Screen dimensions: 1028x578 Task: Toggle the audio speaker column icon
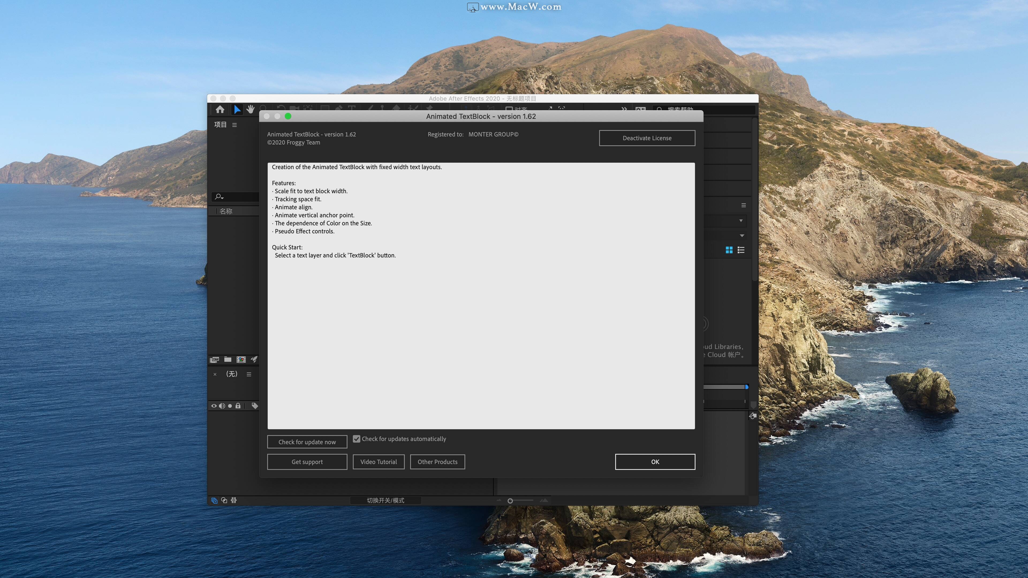pyautogui.click(x=222, y=406)
